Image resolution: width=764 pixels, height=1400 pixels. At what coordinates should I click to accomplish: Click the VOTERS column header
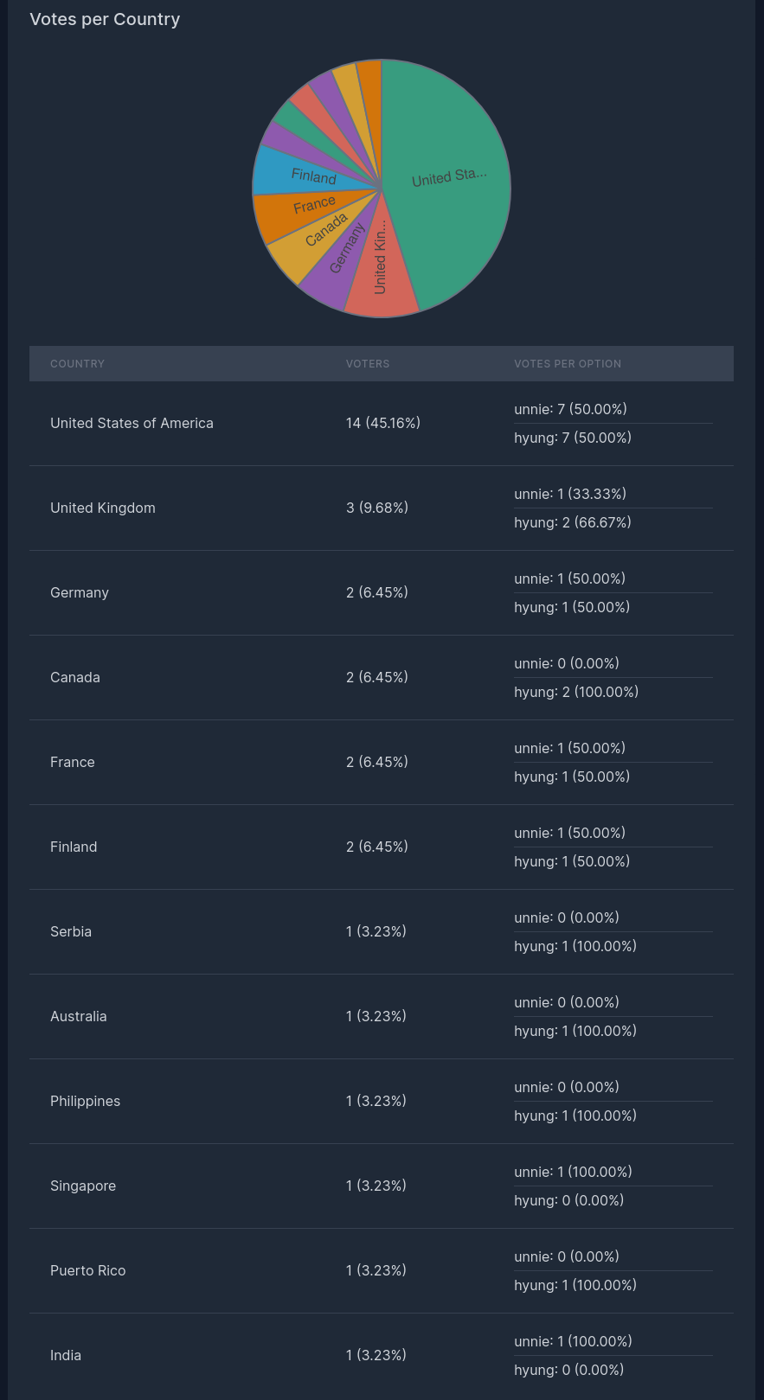368,364
